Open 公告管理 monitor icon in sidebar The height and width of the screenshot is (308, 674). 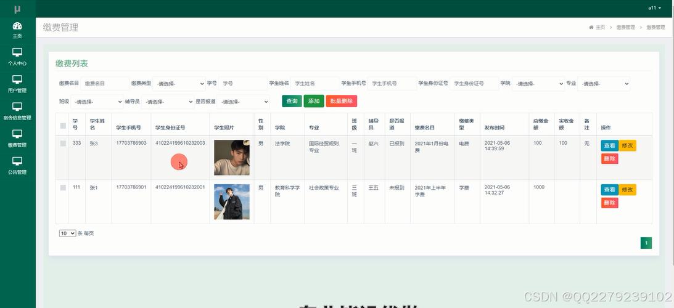tap(17, 161)
